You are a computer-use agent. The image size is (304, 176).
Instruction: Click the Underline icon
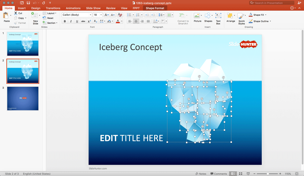[x=77, y=21]
